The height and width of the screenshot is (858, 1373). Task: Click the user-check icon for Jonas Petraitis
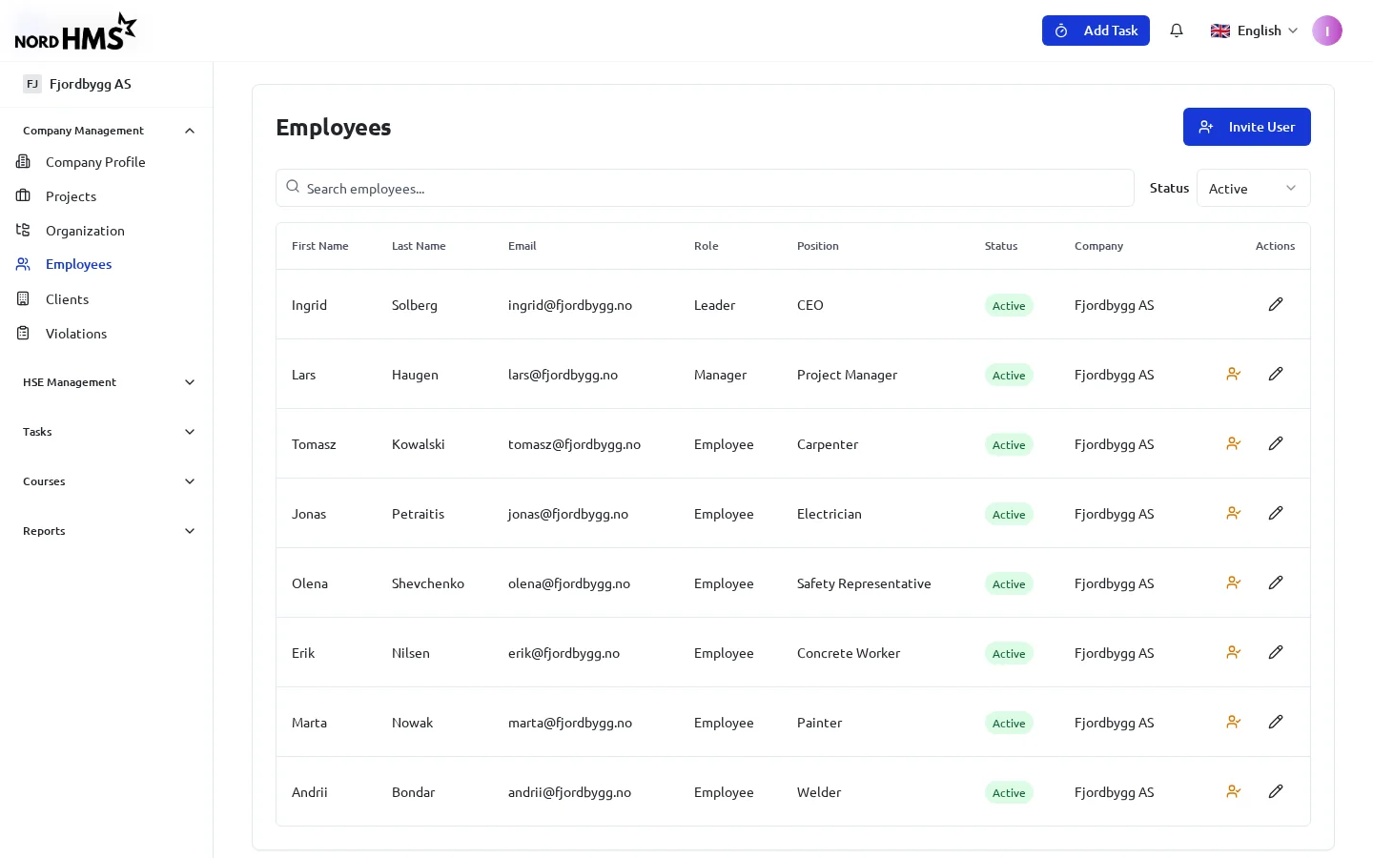[1234, 513]
